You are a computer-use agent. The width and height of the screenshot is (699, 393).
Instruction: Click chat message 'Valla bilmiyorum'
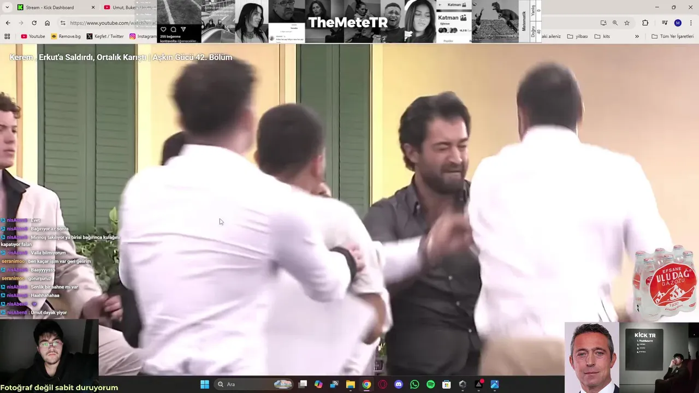pos(48,253)
